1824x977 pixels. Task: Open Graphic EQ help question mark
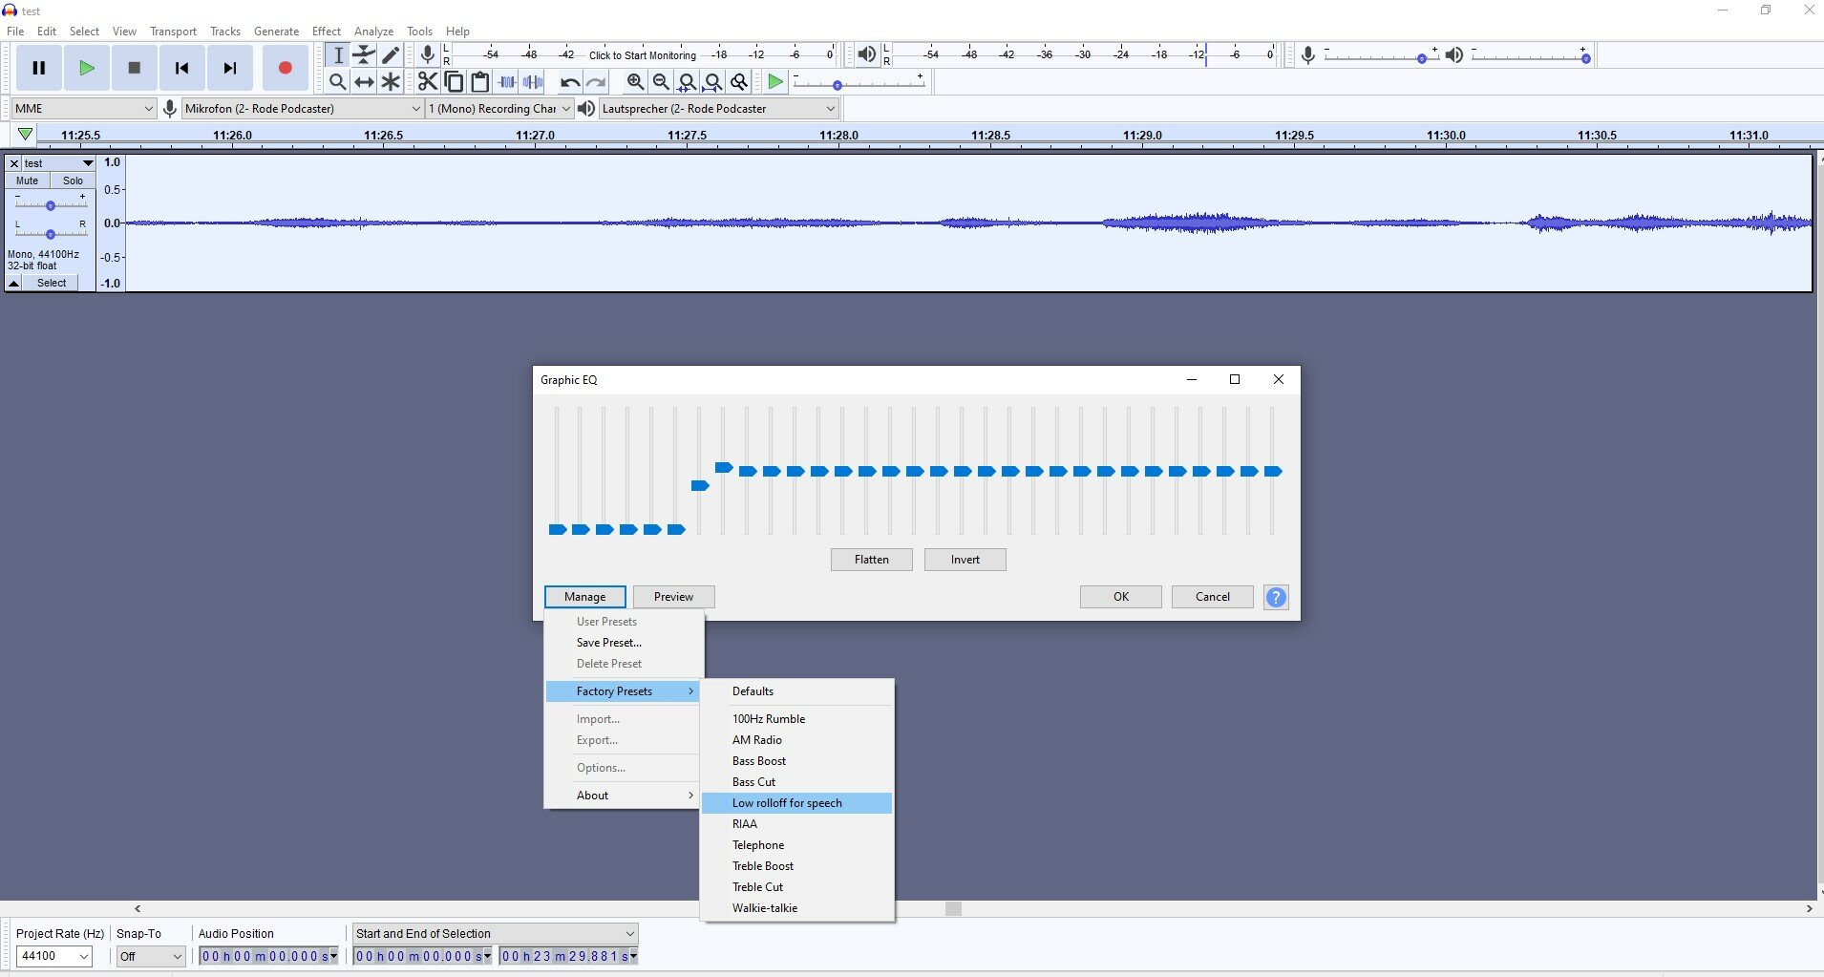pos(1276,597)
